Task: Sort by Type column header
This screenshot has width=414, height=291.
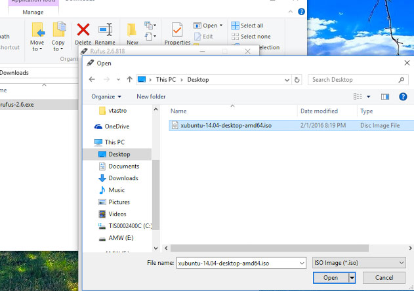Action: pos(367,111)
